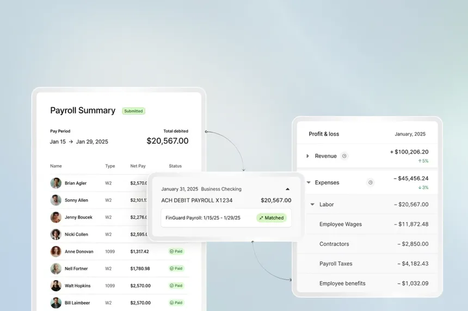Click the clock icon next to Expenses
468x311 pixels.
[x=371, y=182]
